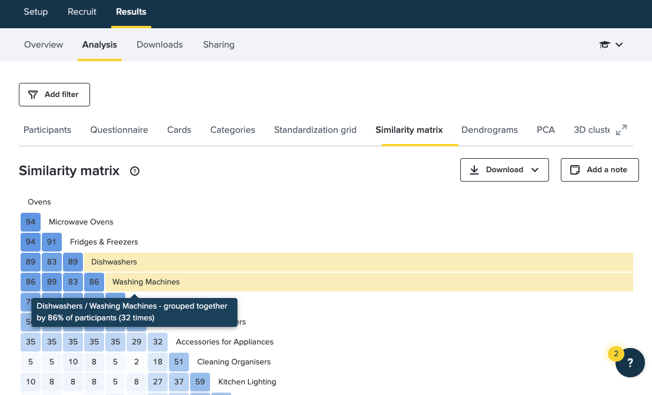Click the 51 cell next to Cleaning Organisers
652x395 pixels.
[179, 362]
